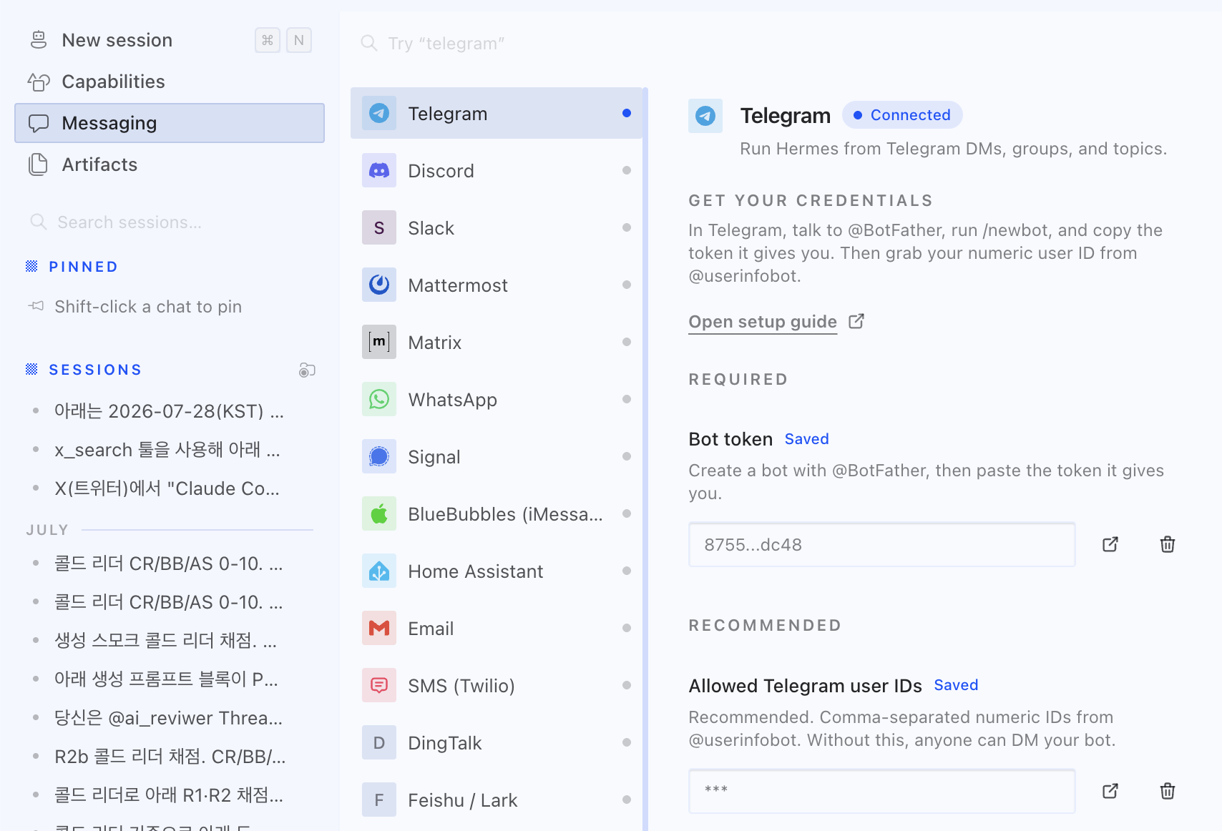Viewport: 1222px width, 831px height.
Task: Select Feishu / Lark row label
Action: 463,800
